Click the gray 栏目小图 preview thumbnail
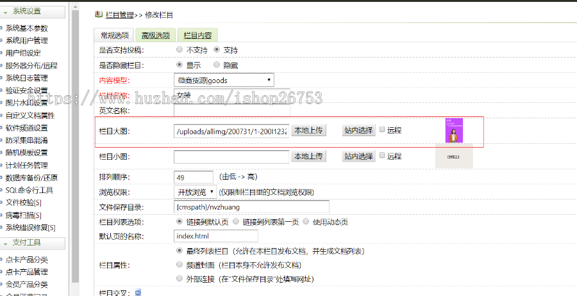This screenshot has width=577, height=296. [x=454, y=156]
